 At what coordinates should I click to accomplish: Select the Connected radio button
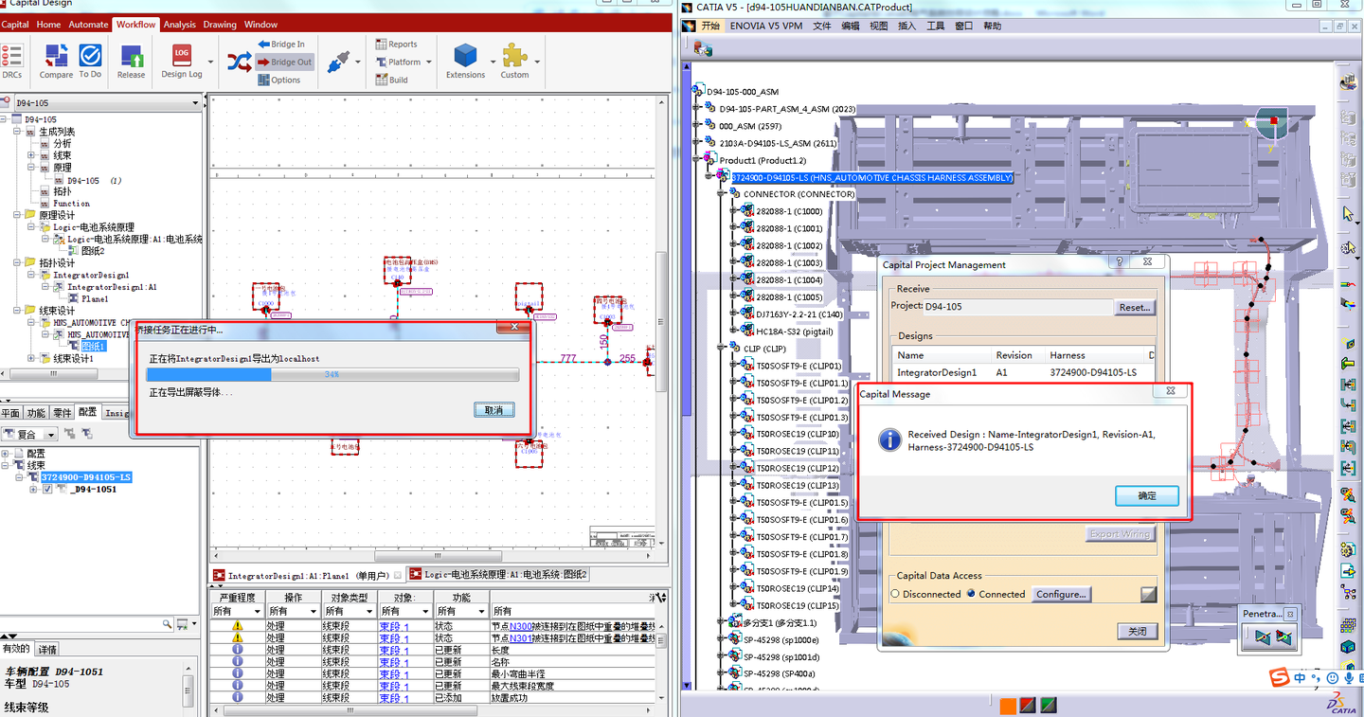click(970, 594)
